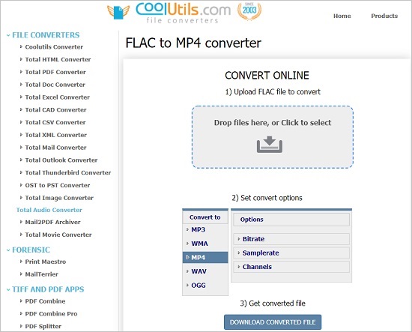Open Total XML Converter link

pyautogui.click(x=55, y=135)
